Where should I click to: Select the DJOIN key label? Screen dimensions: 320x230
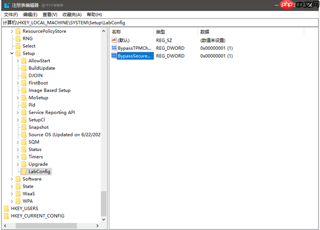coord(35,76)
